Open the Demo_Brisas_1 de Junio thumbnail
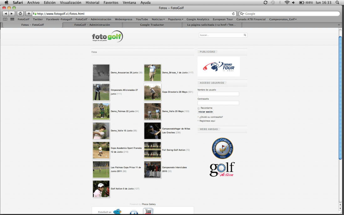Viewport: 344px width, 215px height. point(153,73)
